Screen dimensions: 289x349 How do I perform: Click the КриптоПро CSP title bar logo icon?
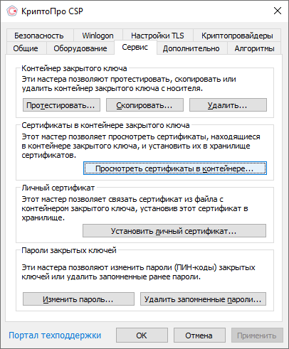click(x=12, y=11)
